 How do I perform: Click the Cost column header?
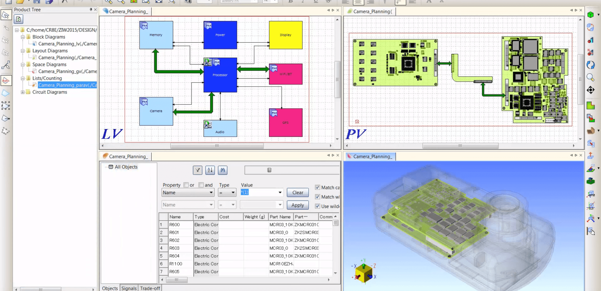click(230, 217)
